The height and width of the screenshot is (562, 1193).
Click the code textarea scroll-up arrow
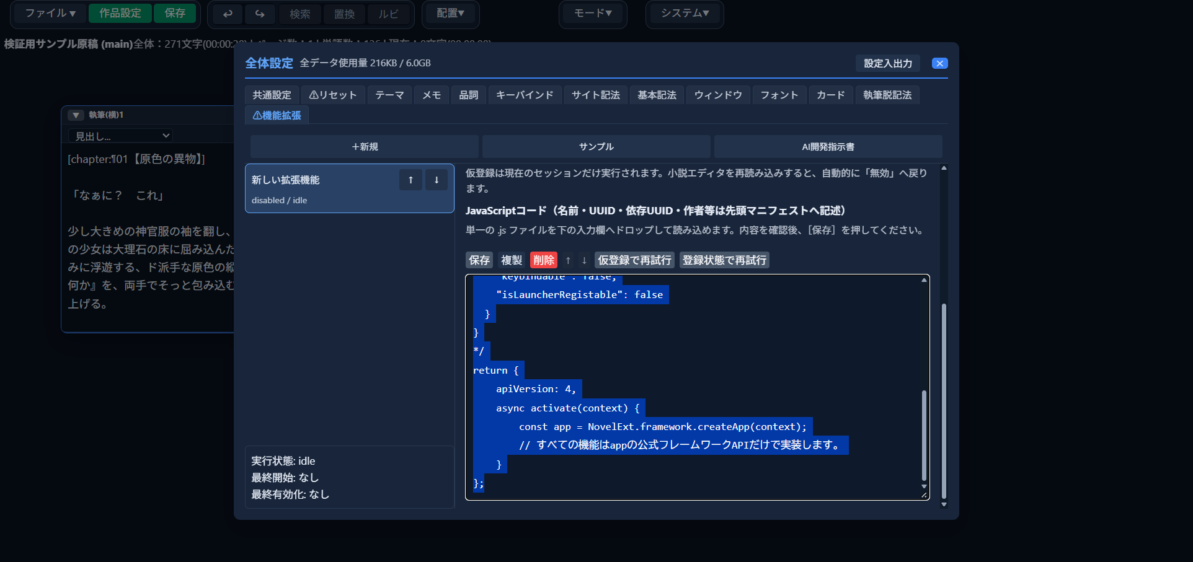pyautogui.click(x=924, y=280)
